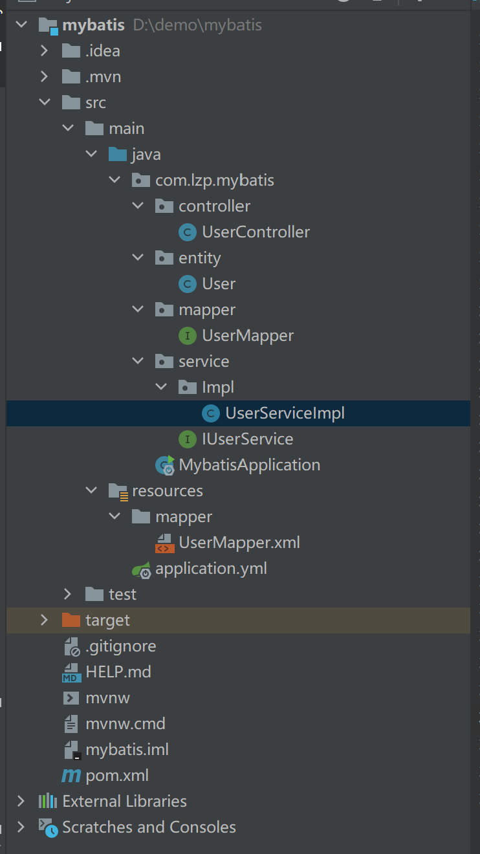
Task: Select the User entity class
Action: point(219,284)
